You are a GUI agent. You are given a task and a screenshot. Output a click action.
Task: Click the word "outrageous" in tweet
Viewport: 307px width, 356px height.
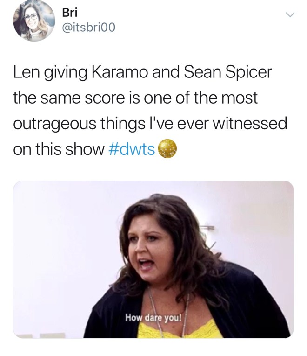55,124
